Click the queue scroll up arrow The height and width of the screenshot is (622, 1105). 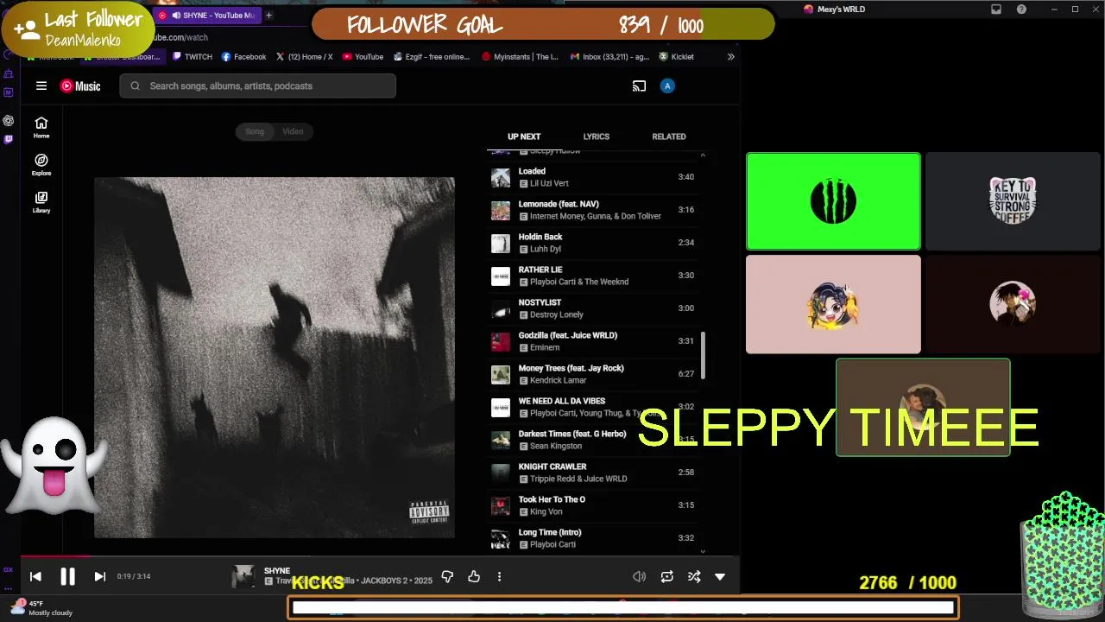(703, 155)
